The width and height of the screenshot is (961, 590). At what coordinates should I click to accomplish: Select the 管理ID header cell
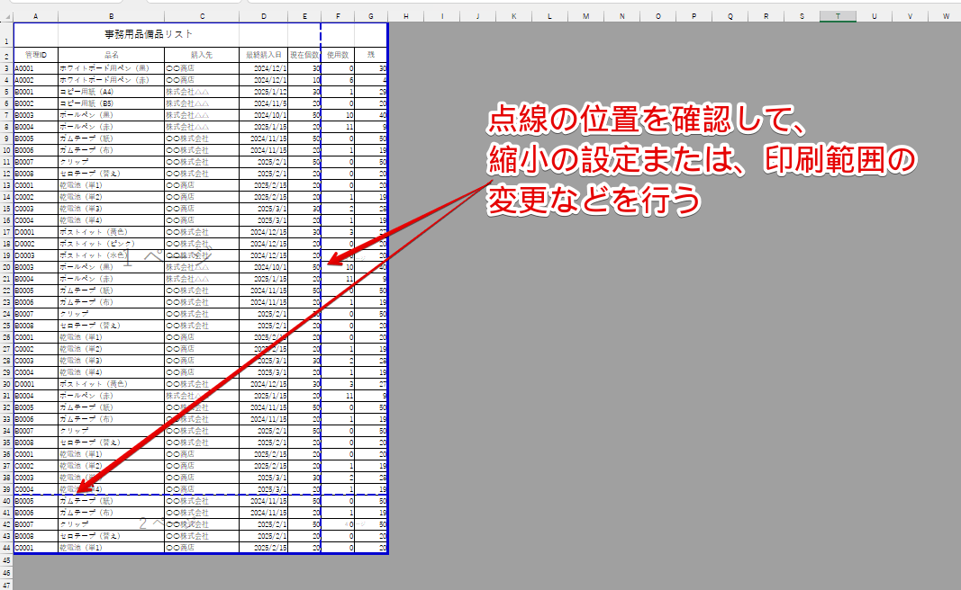36,52
